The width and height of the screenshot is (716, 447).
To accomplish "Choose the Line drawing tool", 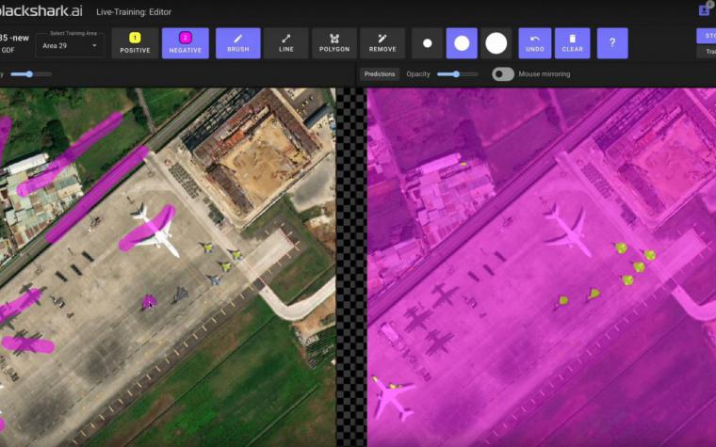I will click(x=286, y=43).
